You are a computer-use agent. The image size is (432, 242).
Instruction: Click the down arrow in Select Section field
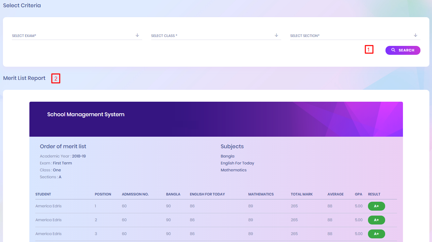click(x=415, y=35)
